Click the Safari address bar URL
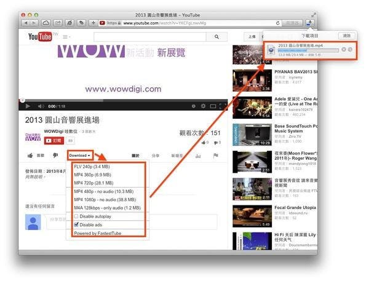The width and height of the screenshot is (369, 281). [165, 23]
